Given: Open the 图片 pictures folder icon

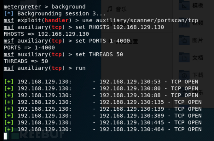Looking at the screenshot, I should [184, 40].
